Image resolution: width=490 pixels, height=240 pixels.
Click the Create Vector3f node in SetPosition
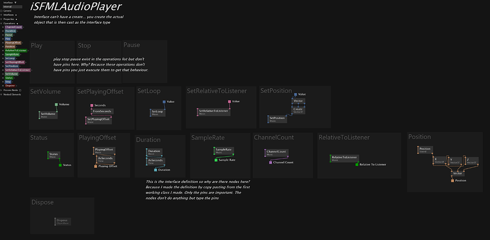(298, 110)
